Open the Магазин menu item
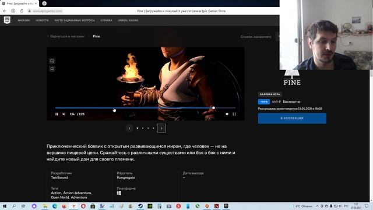 (x=24, y=20)
